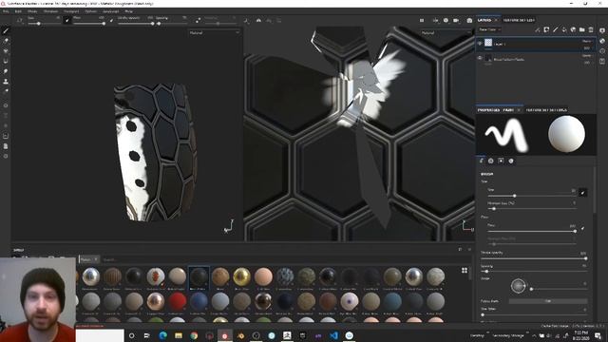Open the Mode menu

point(32,11)
